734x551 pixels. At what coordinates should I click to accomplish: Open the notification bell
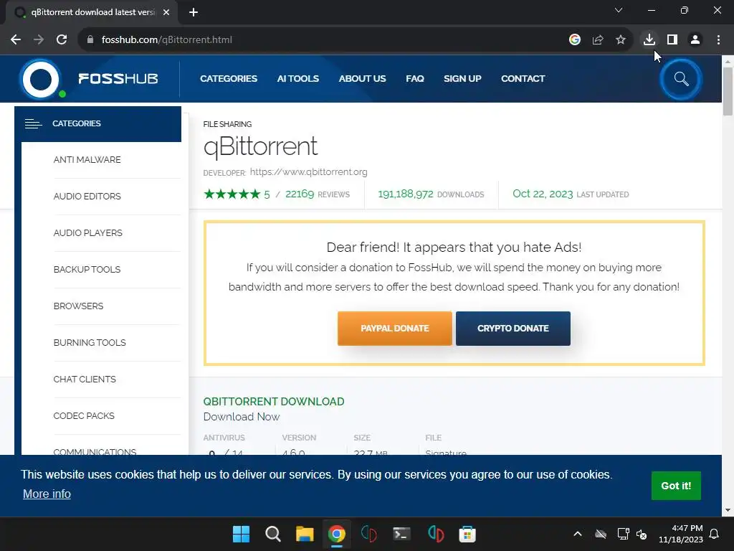(x=715, y=534)
